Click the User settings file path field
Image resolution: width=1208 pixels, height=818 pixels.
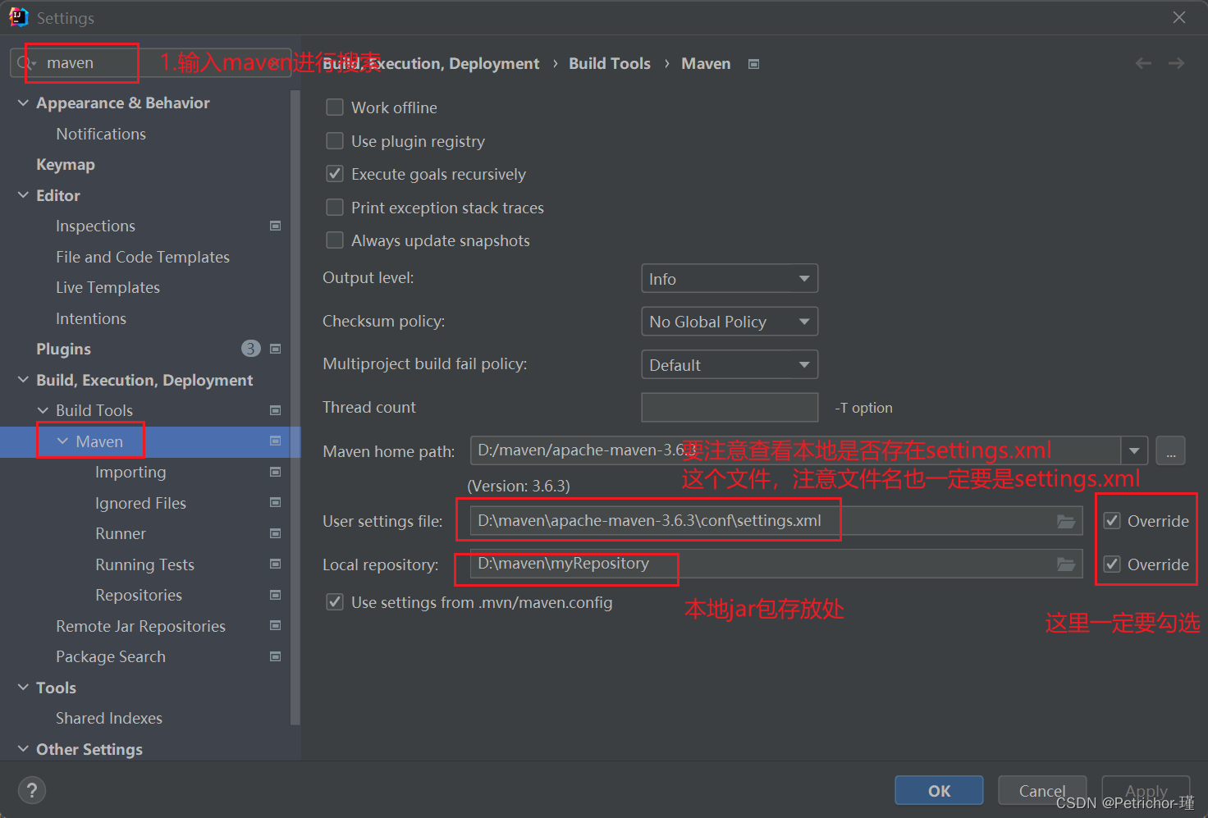click(x=776, y=521)
